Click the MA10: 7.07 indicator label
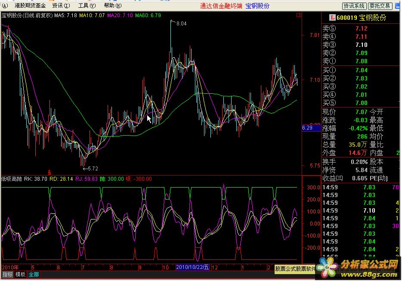The image size is (402, 281). [92, 15]
